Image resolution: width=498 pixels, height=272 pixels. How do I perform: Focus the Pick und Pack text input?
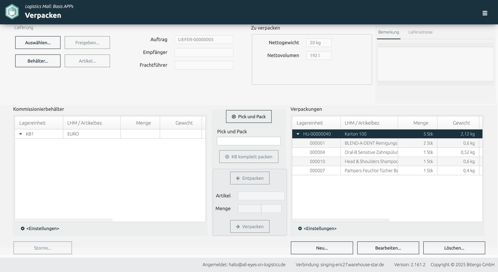tap(249, 141)
